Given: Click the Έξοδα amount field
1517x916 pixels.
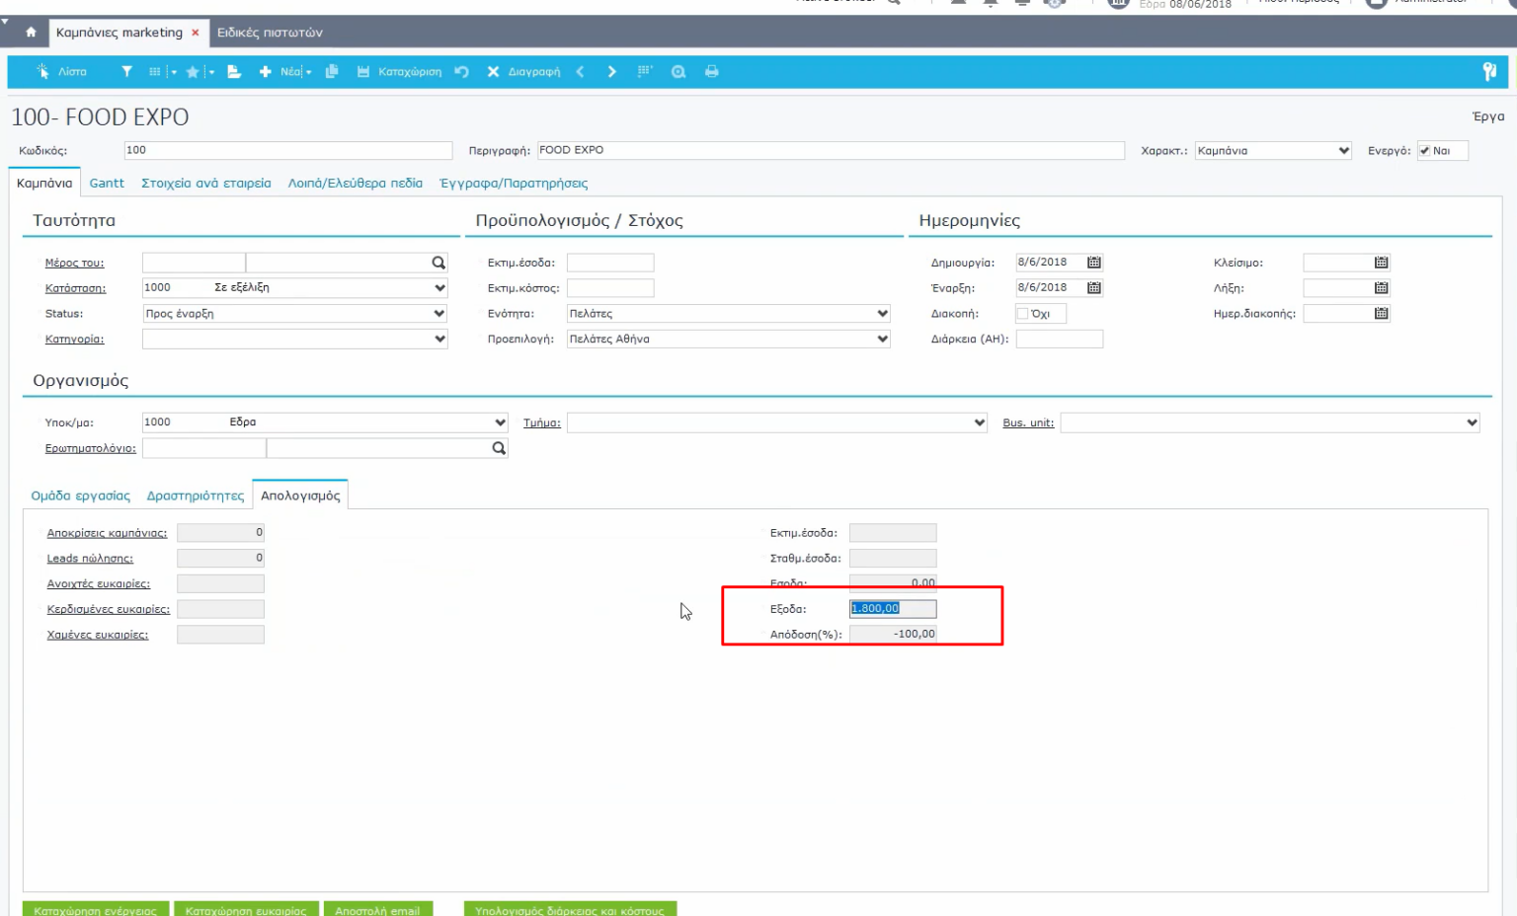Looking at the screenshot, I should click(x=893, y=609).
